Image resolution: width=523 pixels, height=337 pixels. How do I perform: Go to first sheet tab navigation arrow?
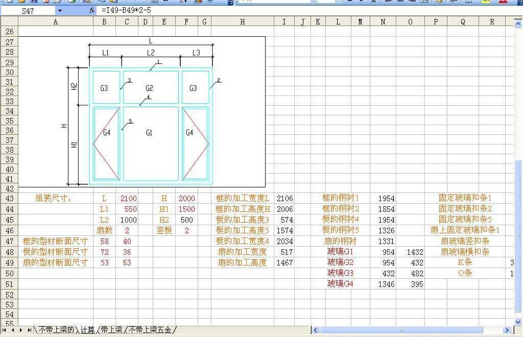[4, 330]
